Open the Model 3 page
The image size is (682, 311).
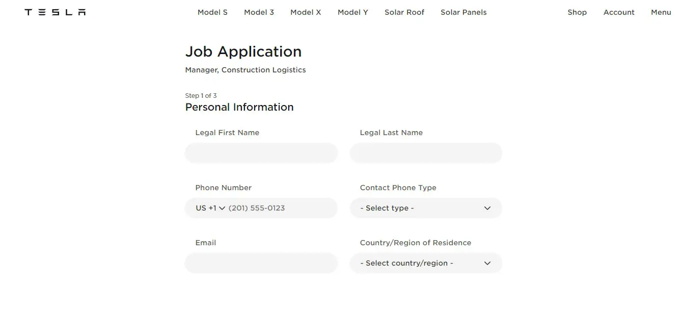click(x=259, y=12)
